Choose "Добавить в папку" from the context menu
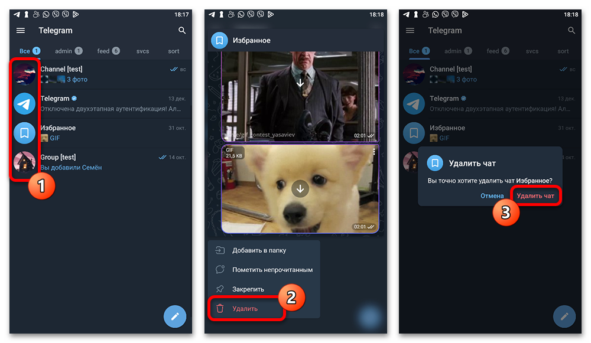The width and height of the screenshot is (591, 343). (264, 250)
